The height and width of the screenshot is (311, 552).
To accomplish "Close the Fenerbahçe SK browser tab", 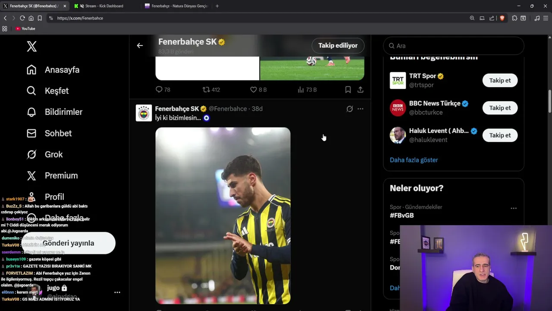I will (x=65, y=6).
